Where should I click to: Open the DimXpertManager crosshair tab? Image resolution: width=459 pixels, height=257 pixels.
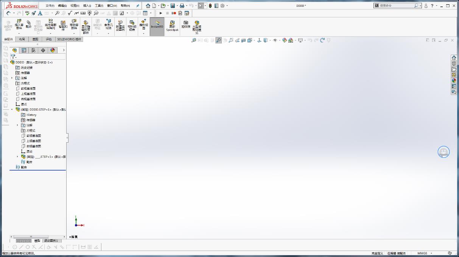43,50
